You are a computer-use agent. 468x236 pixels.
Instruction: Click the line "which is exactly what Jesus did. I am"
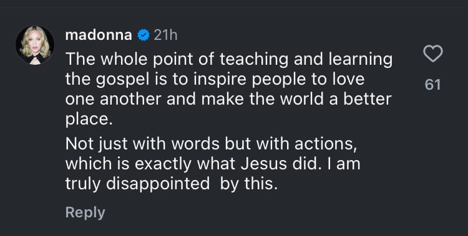(213, 164)
